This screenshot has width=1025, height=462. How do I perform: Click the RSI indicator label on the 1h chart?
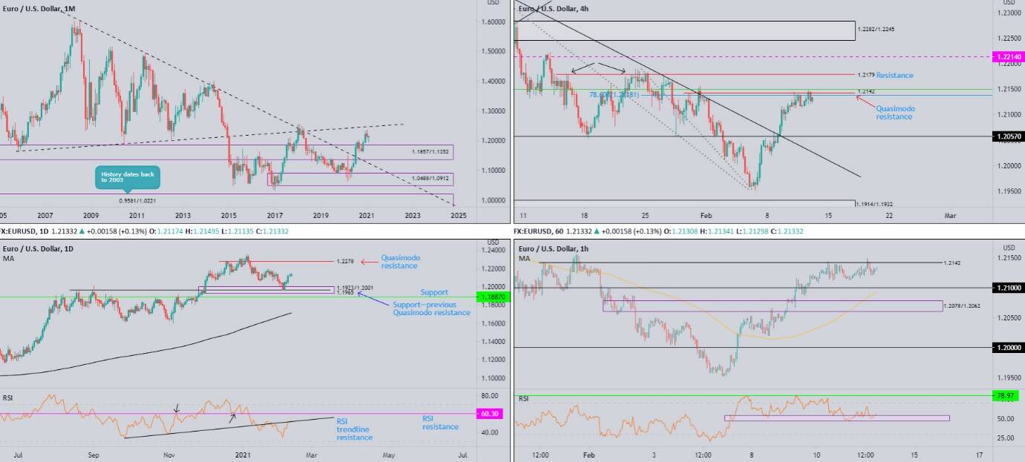point(524,398)
